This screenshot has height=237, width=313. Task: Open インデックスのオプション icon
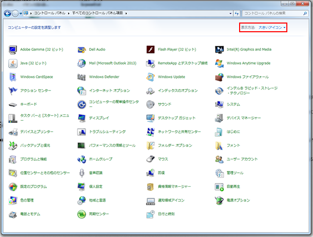coord(150,91)
